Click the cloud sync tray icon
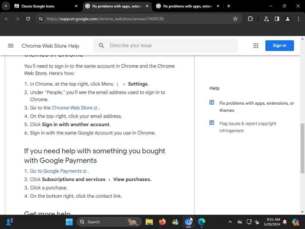Image resolution: width=305 pixels, height=229 pixels. coord(240,222)
